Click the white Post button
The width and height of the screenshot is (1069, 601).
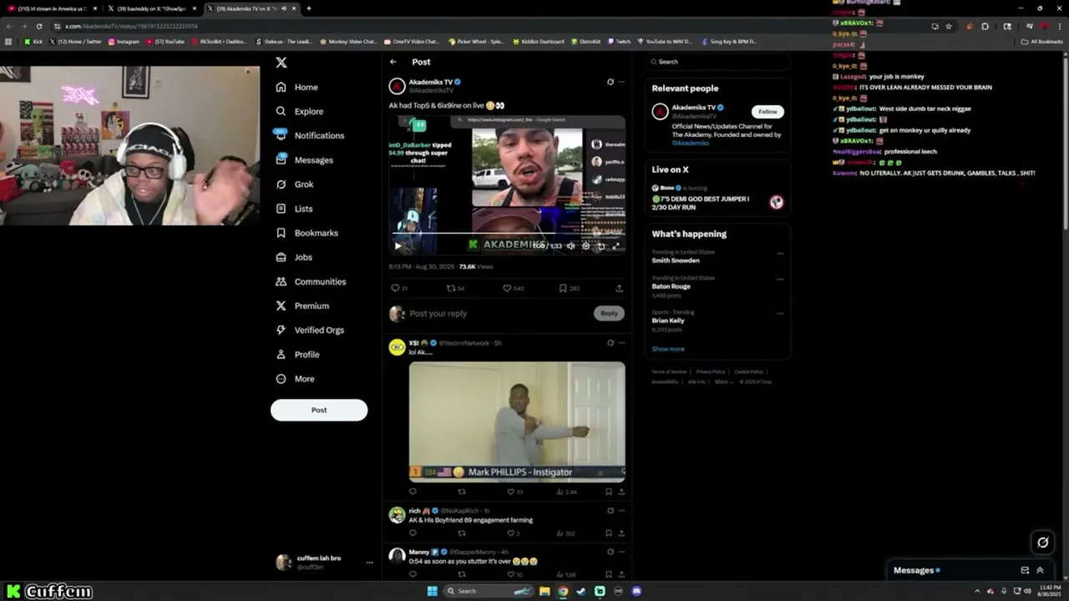pos(319,410)
